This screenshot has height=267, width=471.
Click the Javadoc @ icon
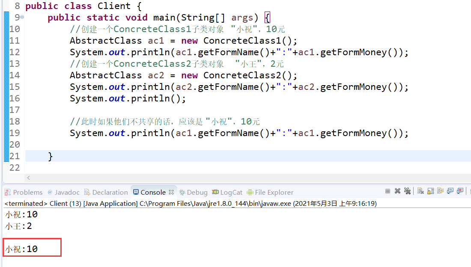(50, 192)
